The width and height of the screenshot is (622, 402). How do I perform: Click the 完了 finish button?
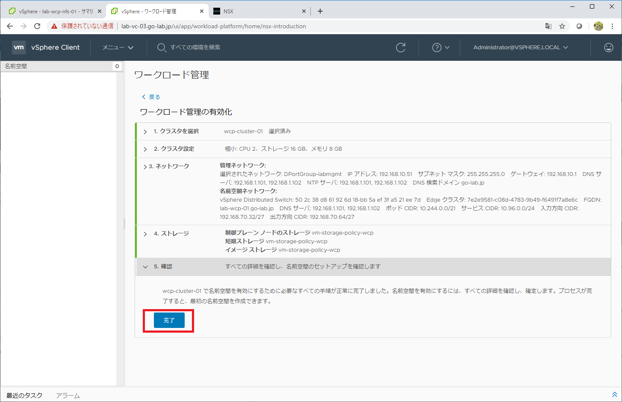point(169,320)
